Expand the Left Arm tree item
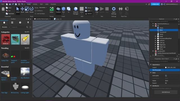The image size is (180, 101). pyautogui.click(x=156, y=40)
